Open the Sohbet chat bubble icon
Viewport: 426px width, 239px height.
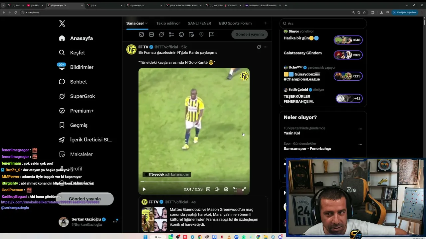pyautogui.click(x=62, y=82)
